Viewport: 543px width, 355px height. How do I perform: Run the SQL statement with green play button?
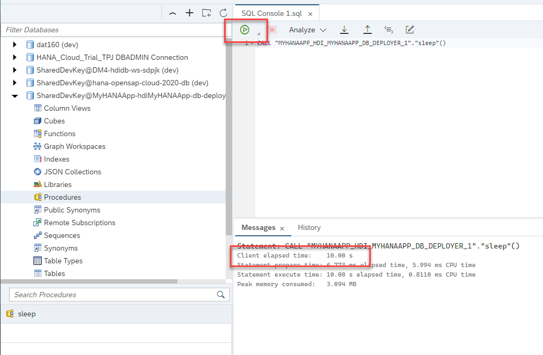[x=245, y=30]
